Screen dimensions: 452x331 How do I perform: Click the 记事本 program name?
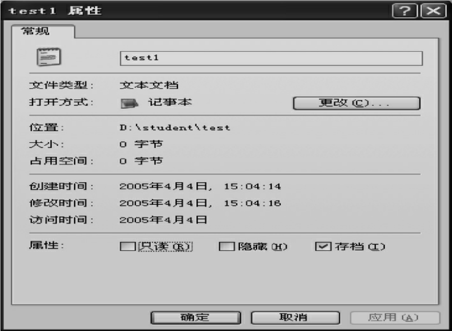(x=170, y=102)
